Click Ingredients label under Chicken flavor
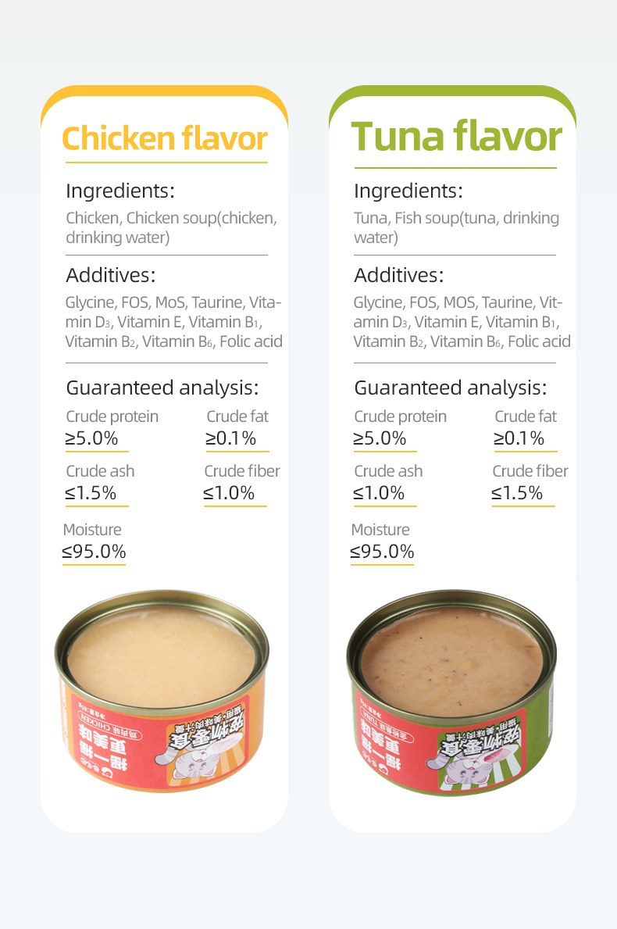The width and height of the screenshot is (617, 929). click(x=120, y=191)
